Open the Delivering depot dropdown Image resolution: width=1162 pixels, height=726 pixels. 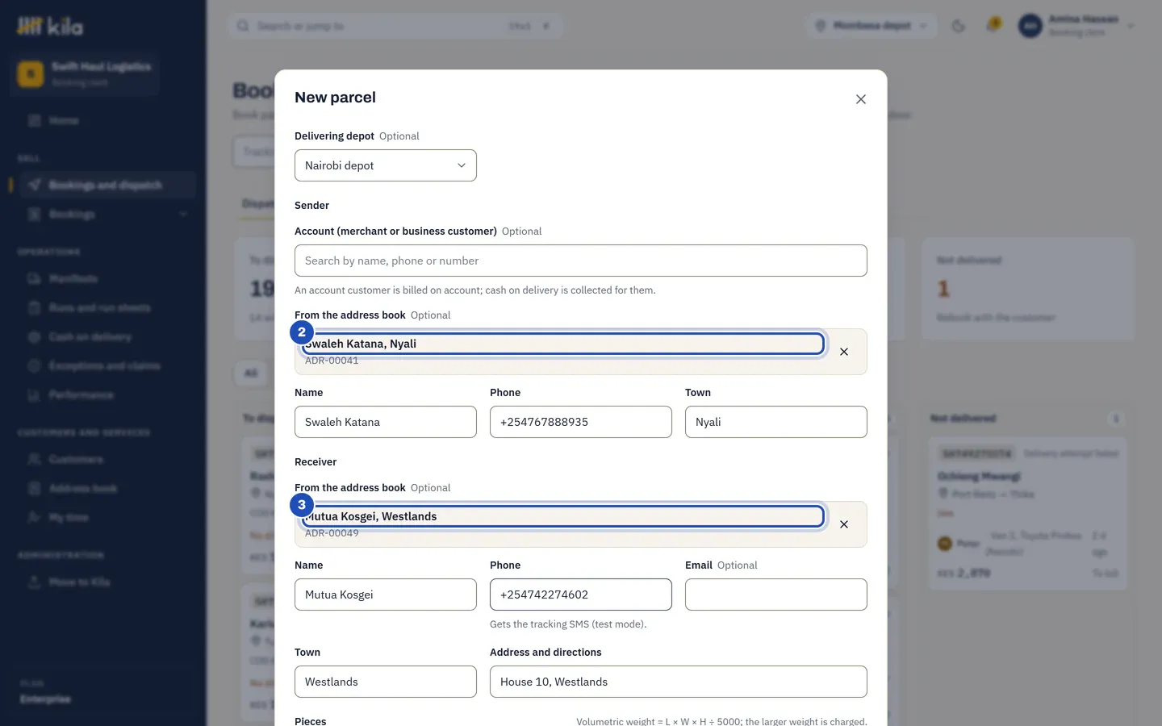[x=386, y=165]
